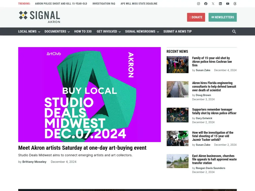
Task: Select the How To 330 menu item
Action: pos(83,31)
